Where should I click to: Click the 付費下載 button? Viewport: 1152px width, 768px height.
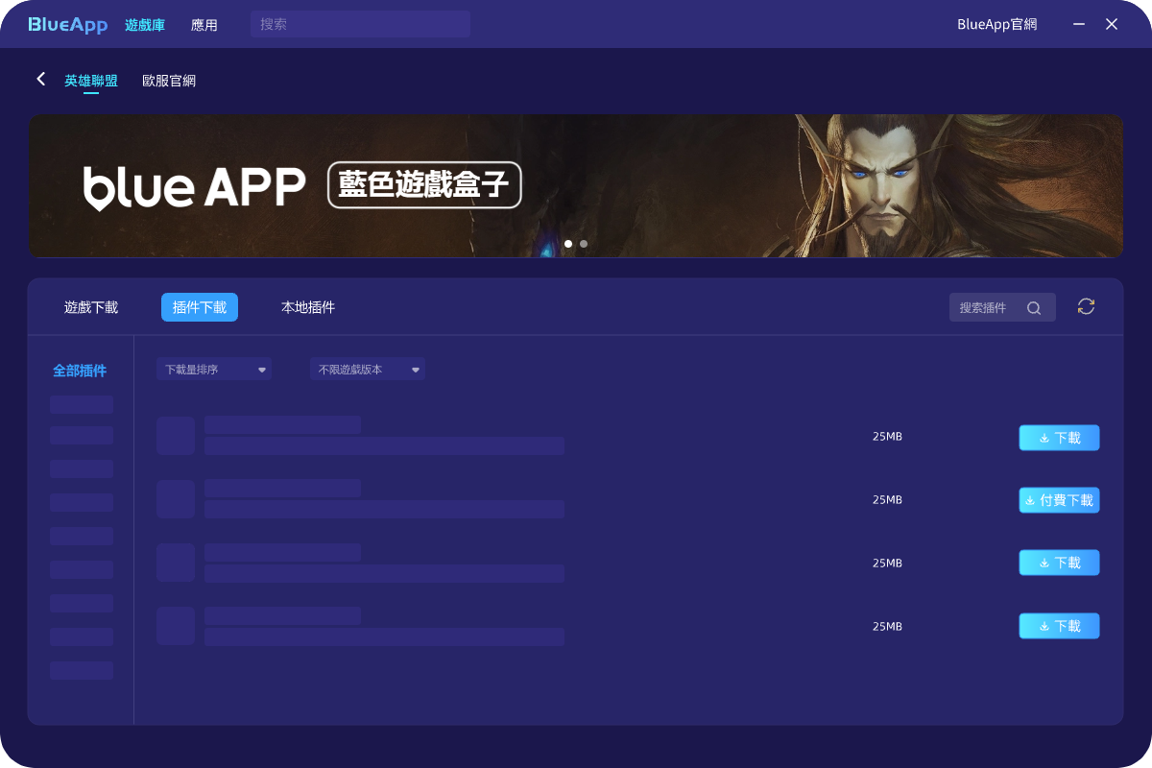tap(1059, 500)
